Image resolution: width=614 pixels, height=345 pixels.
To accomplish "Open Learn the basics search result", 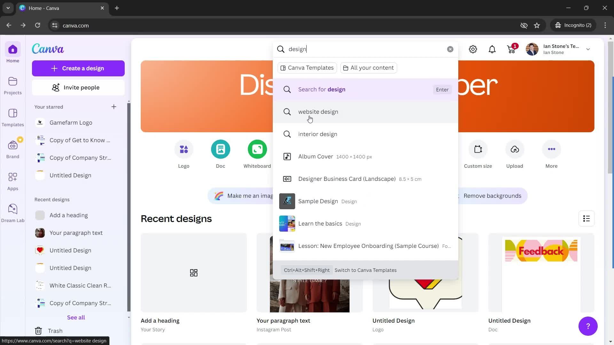I will 366,224.
